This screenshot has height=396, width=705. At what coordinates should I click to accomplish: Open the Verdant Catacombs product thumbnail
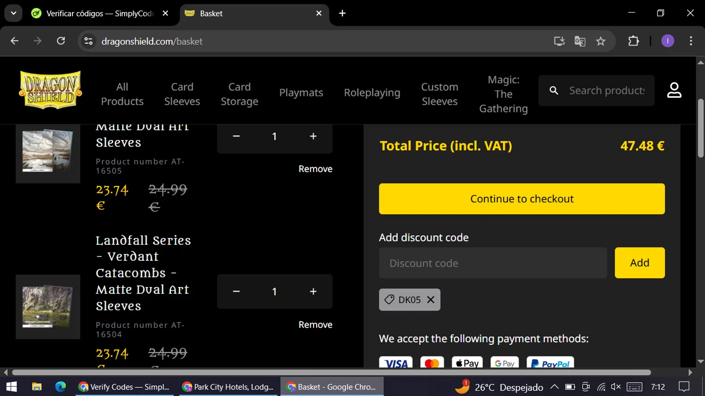(48, 307)
